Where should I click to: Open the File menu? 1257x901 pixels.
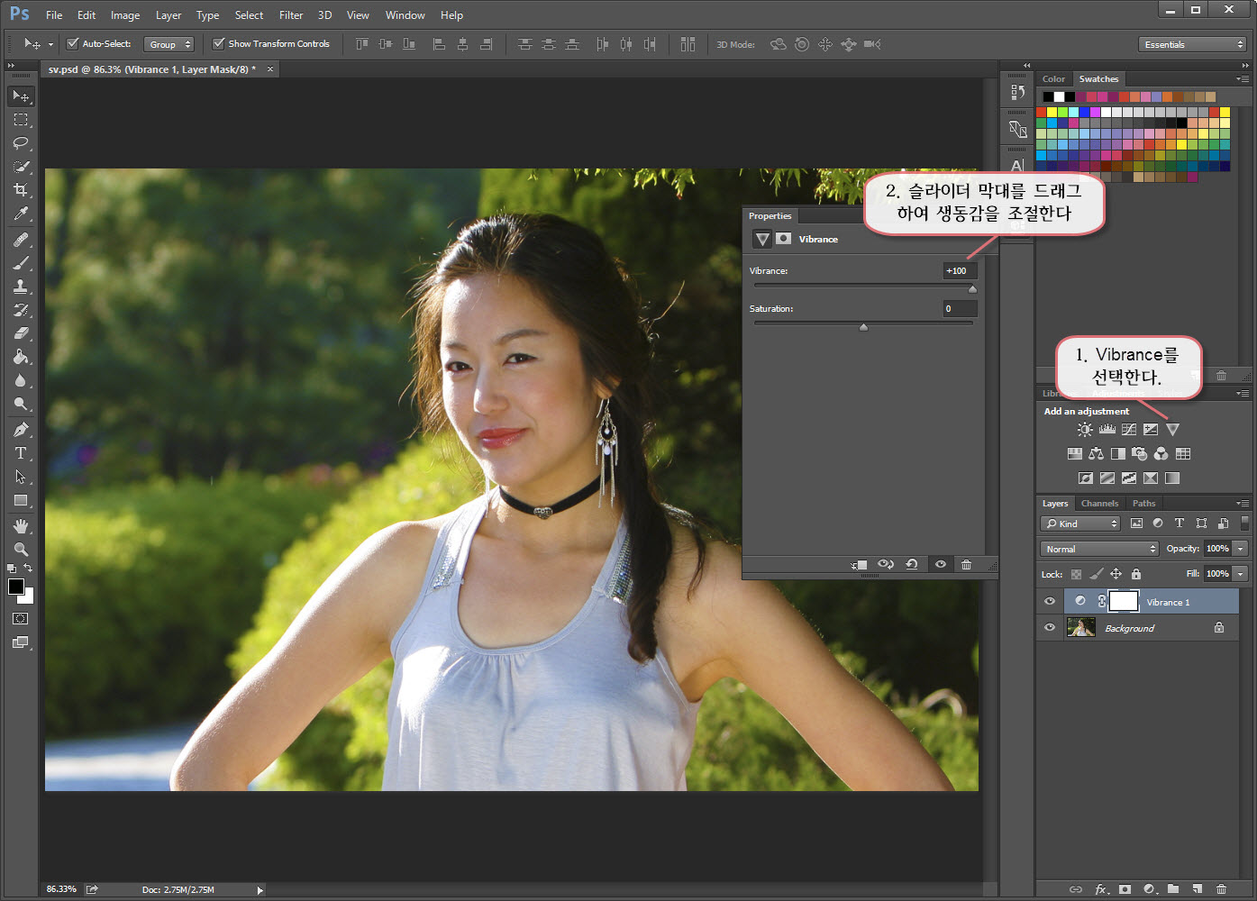click(x=54, y=15)
